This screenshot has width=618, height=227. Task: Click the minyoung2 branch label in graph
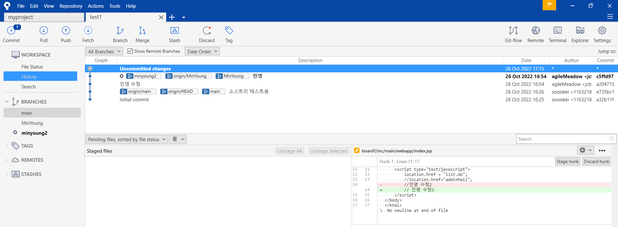pyautogui.click(x=143, y=76)
